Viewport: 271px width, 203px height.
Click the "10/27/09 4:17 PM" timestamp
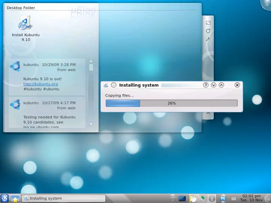point(59,103)
